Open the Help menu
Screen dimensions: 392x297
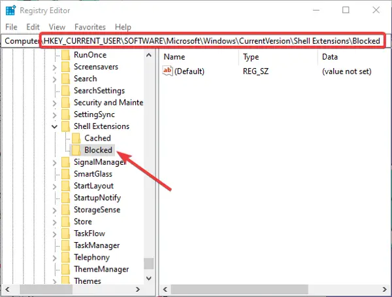(123, 27)
